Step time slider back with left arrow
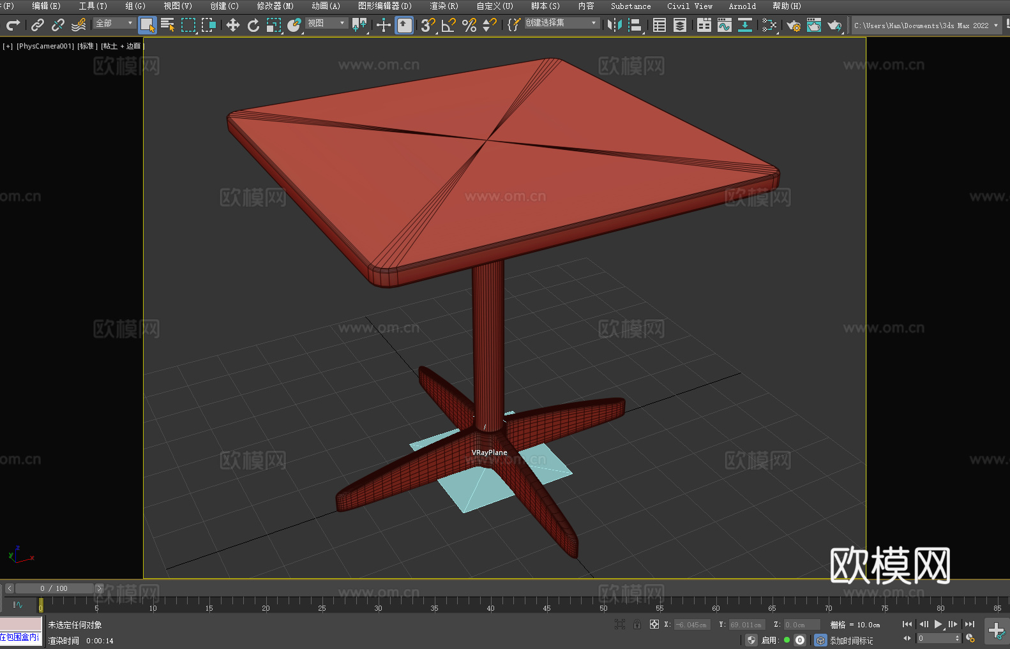 pyautogui.click(x=10, y=588)
